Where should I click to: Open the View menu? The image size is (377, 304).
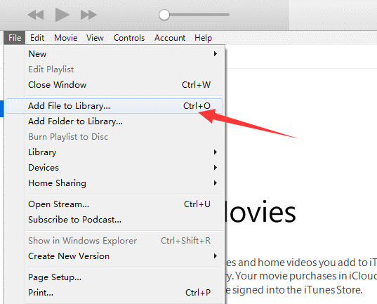click(95, 38)
